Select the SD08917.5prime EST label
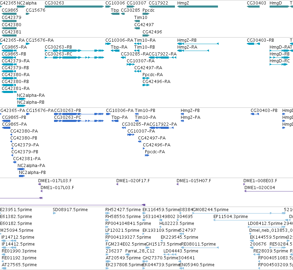Screen dimensions: 293x270 (70, 210)
